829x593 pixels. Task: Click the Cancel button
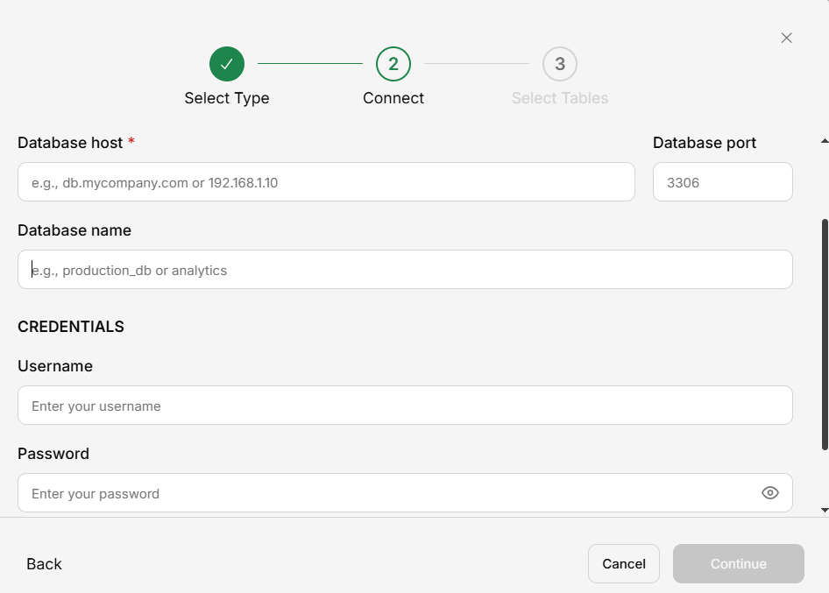point(623,564)
